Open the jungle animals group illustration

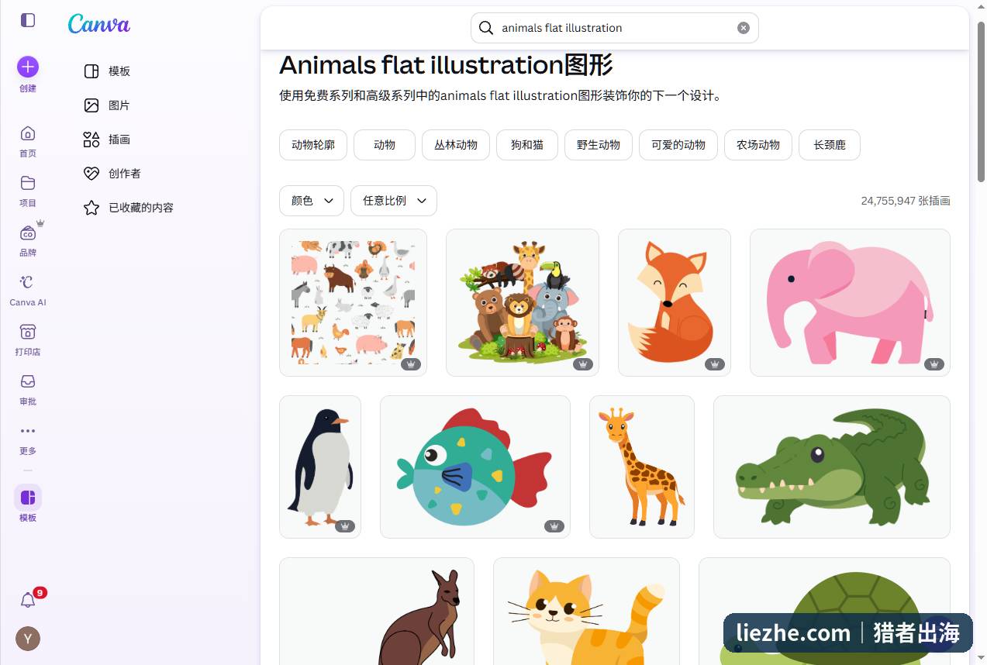coord(523,302)
